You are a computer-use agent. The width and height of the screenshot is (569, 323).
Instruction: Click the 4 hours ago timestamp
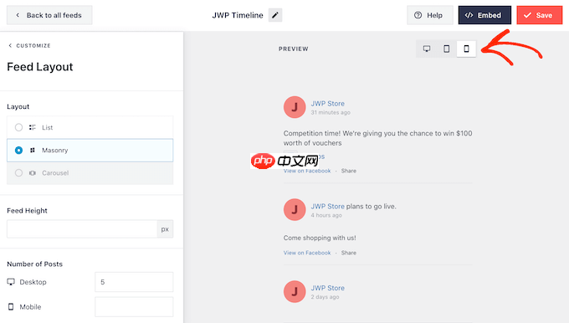tap(326, 215)
